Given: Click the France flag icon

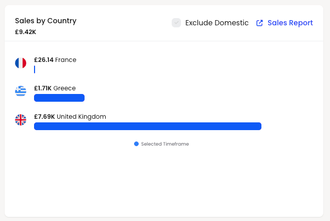Looking at the screenshot, I should tap(21, 63).
